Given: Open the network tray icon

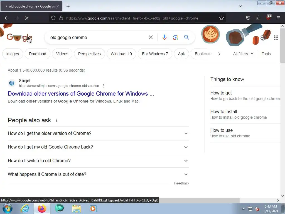Looking at the screenshot, I should [250, 209].
